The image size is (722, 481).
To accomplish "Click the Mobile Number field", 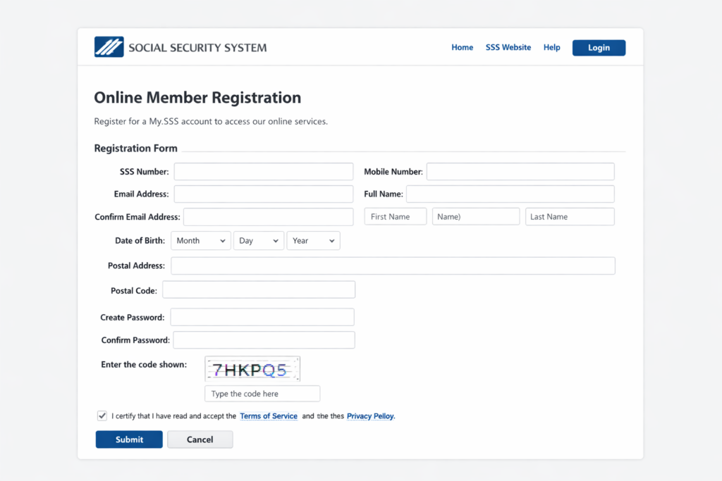I will pos(520,171).
